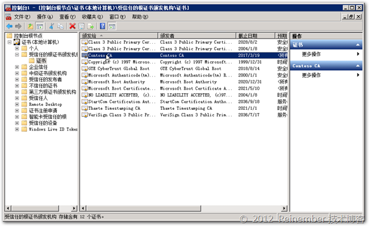Image resolution: width=369 pixels, height=226 pixels.
Task: Open the 窗口(W) menu
Action: tap(118, 17)
